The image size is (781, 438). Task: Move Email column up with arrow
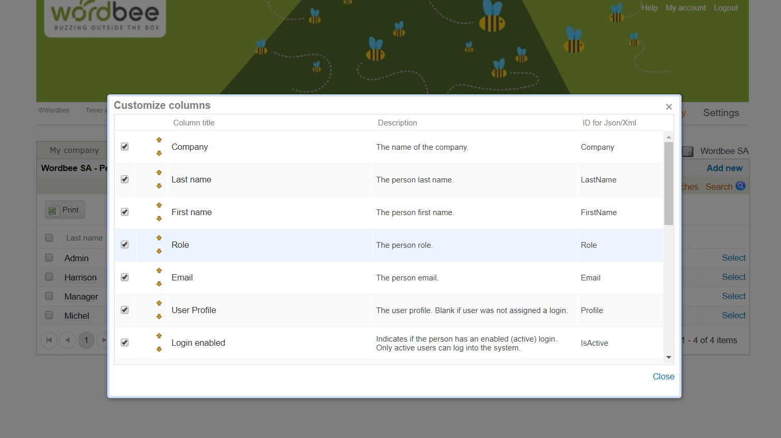[x=159, y=271]
